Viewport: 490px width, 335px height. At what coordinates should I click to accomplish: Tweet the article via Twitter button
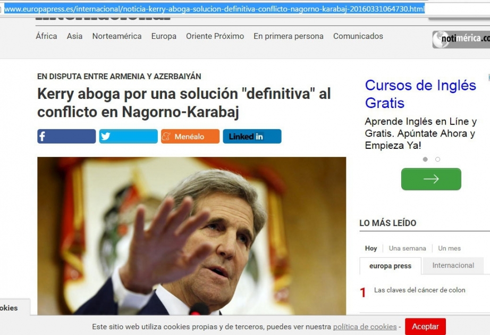click(x=129, y=136)
